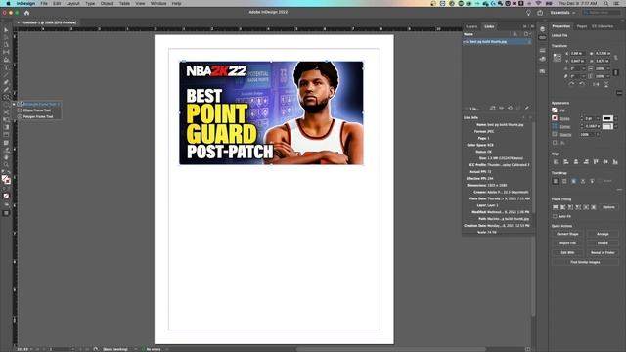The height and width of the screenshot is (352, 626).
Task: Open the File menu
Action: (x=44, y=3)
